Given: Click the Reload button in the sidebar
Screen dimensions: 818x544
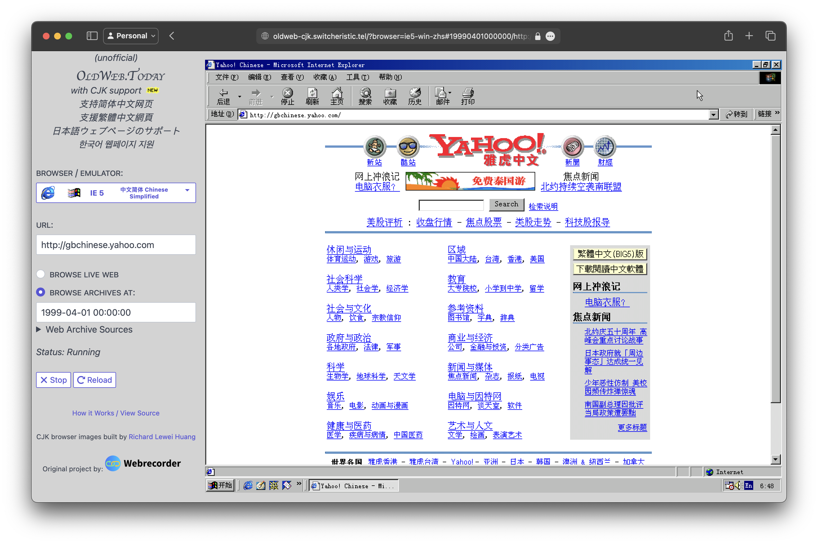Looking at the screenshot, I should [95, 380].
